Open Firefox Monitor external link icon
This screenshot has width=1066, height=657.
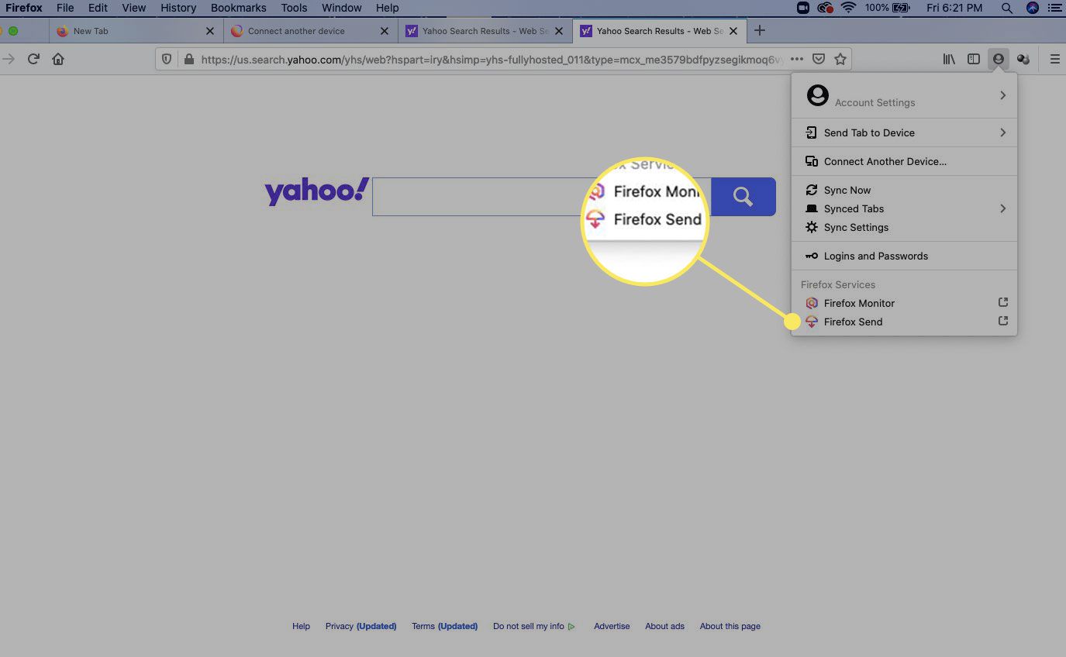1003,302
